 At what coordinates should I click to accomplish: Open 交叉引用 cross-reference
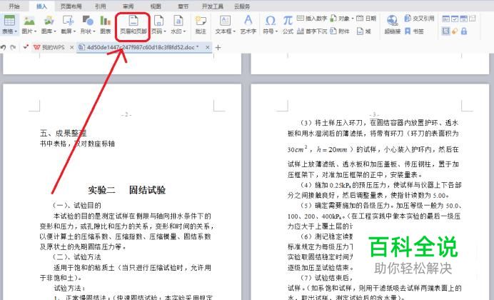419,19
